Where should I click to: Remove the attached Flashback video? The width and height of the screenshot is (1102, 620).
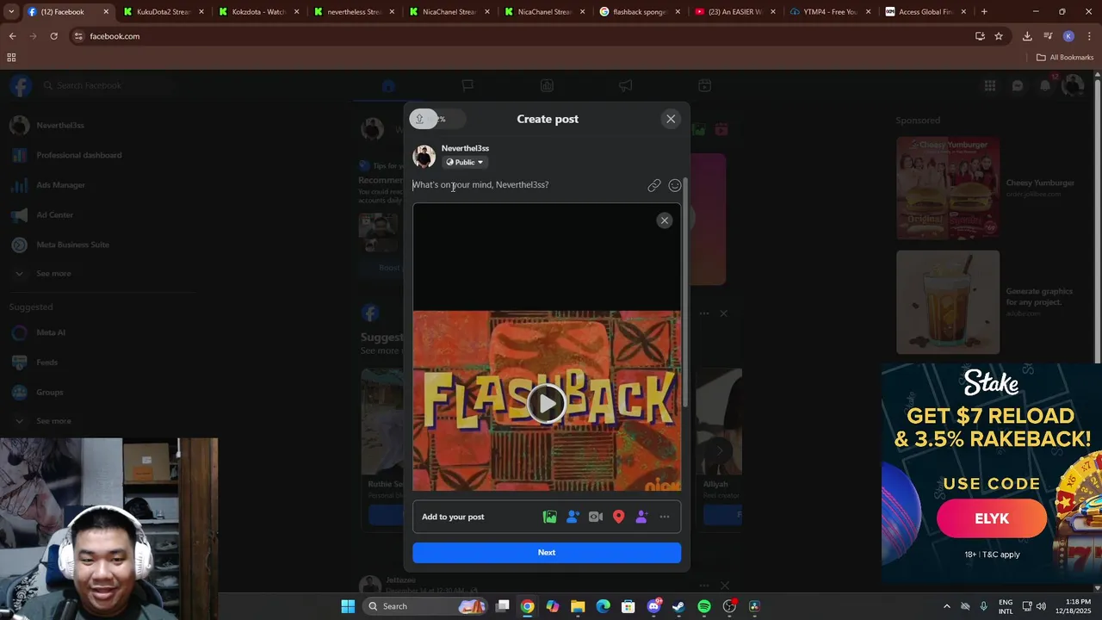coord(664,220)
